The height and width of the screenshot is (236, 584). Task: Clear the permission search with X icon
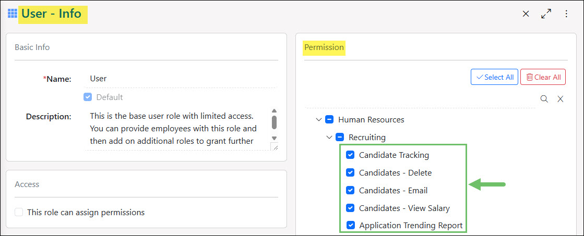(x=560, y=99)
